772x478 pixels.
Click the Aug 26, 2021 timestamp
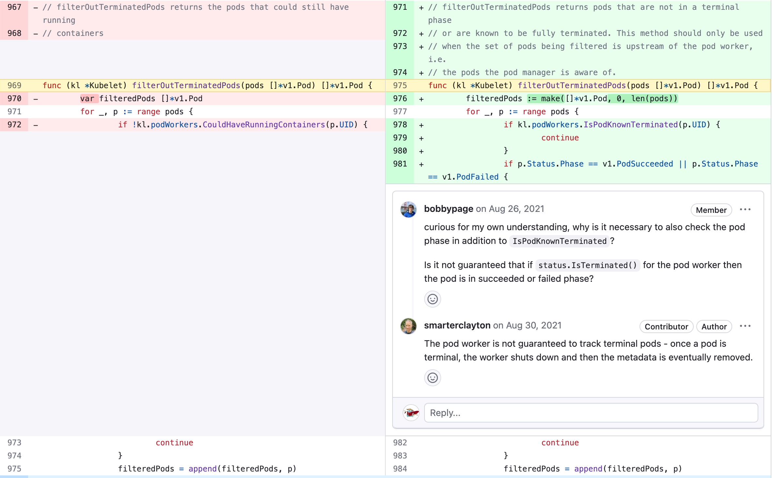pos(516,209)
